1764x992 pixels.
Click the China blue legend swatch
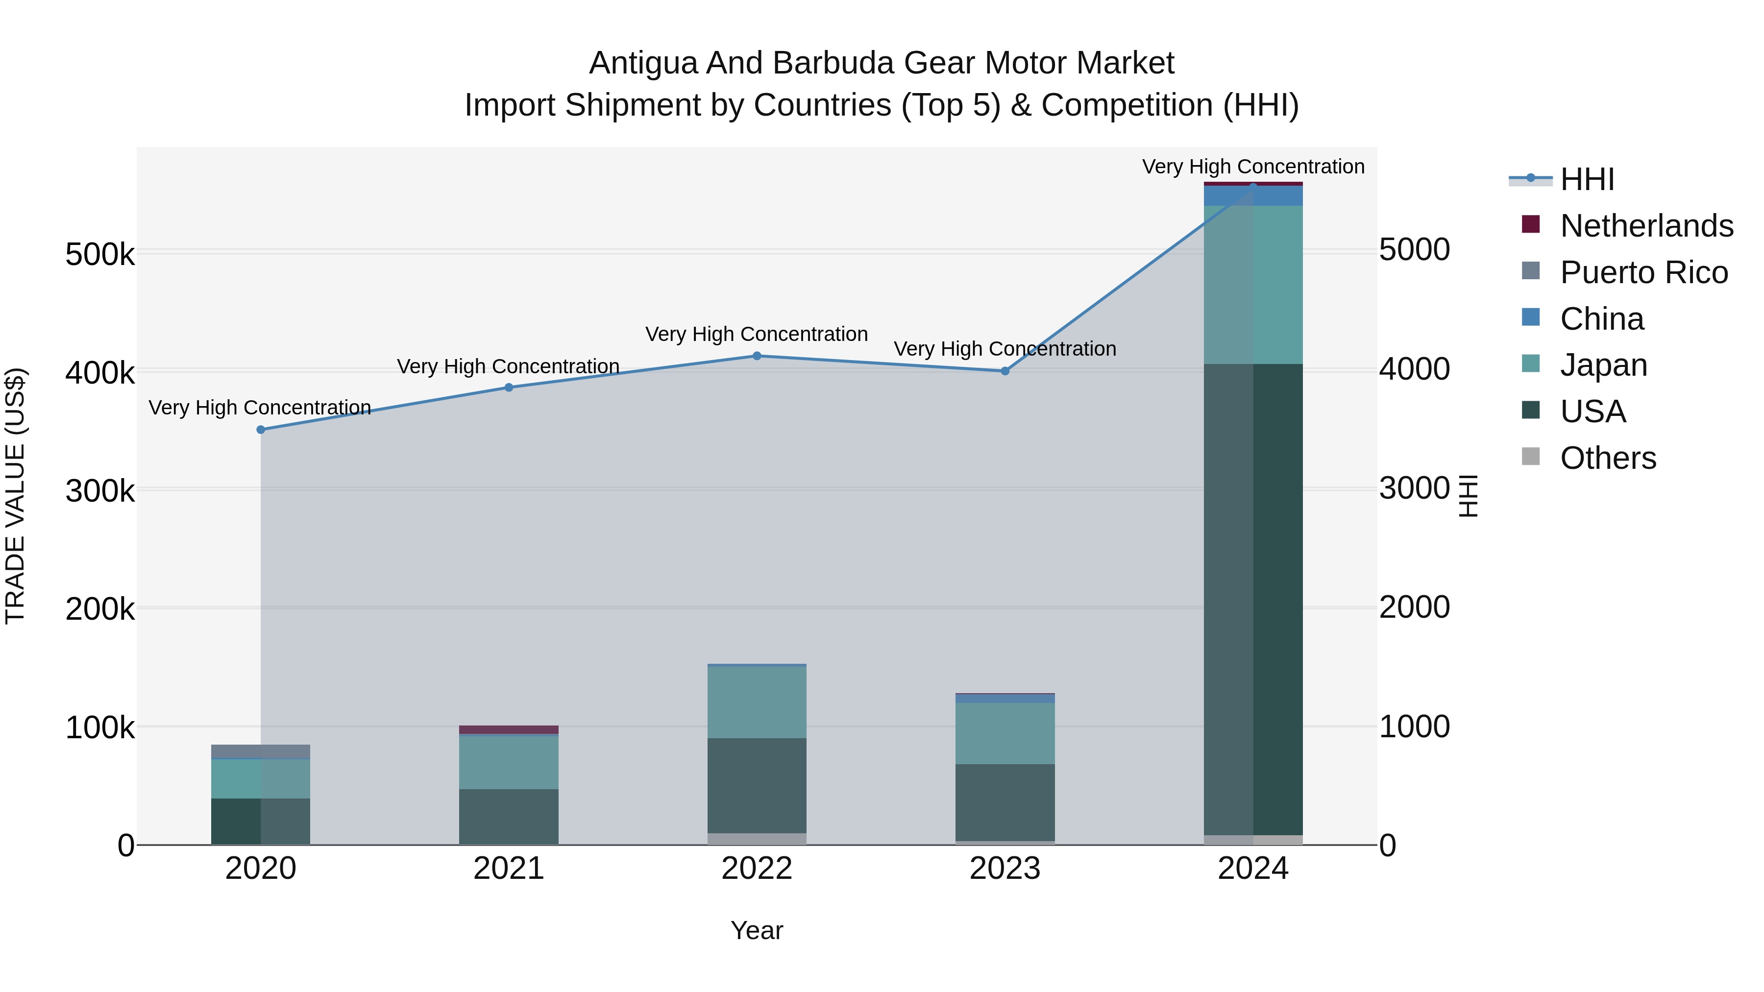click(x=1530, y=317)
